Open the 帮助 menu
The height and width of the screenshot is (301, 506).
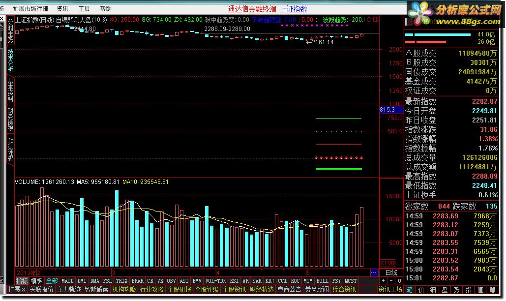tap(106, 9)
